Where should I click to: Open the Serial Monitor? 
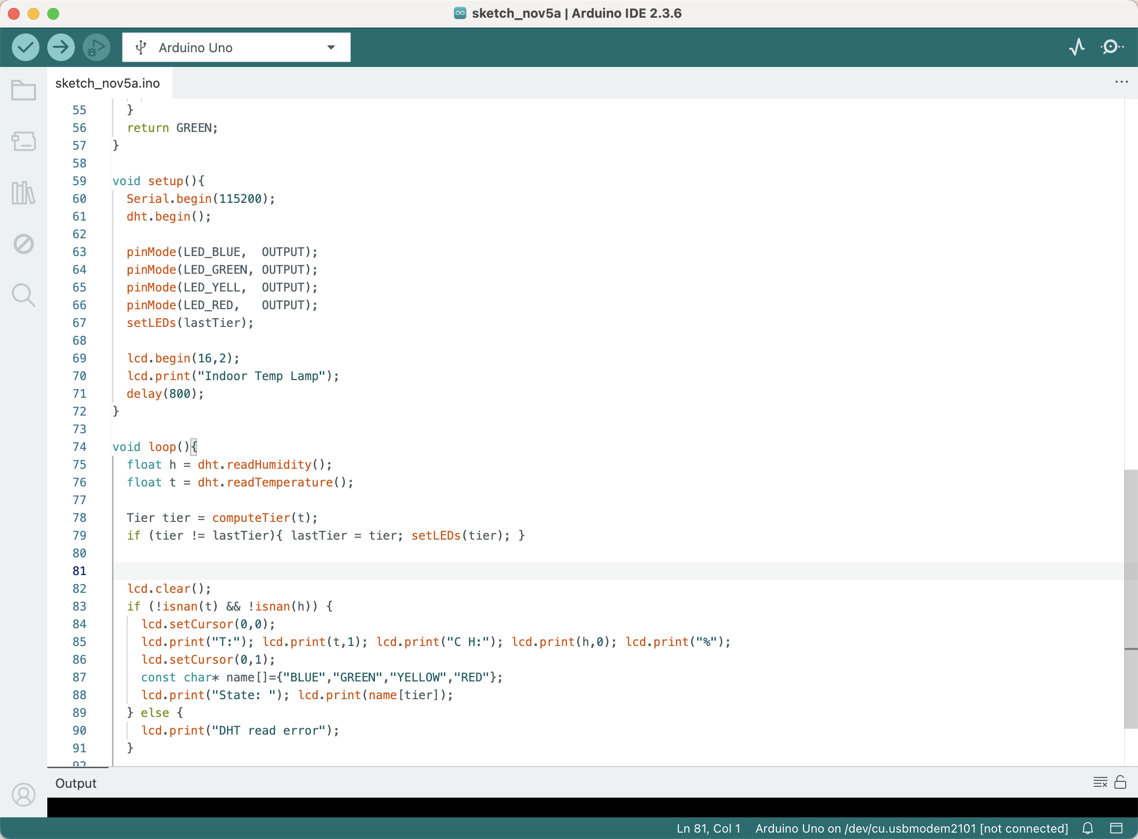[x=1111, y=47]
